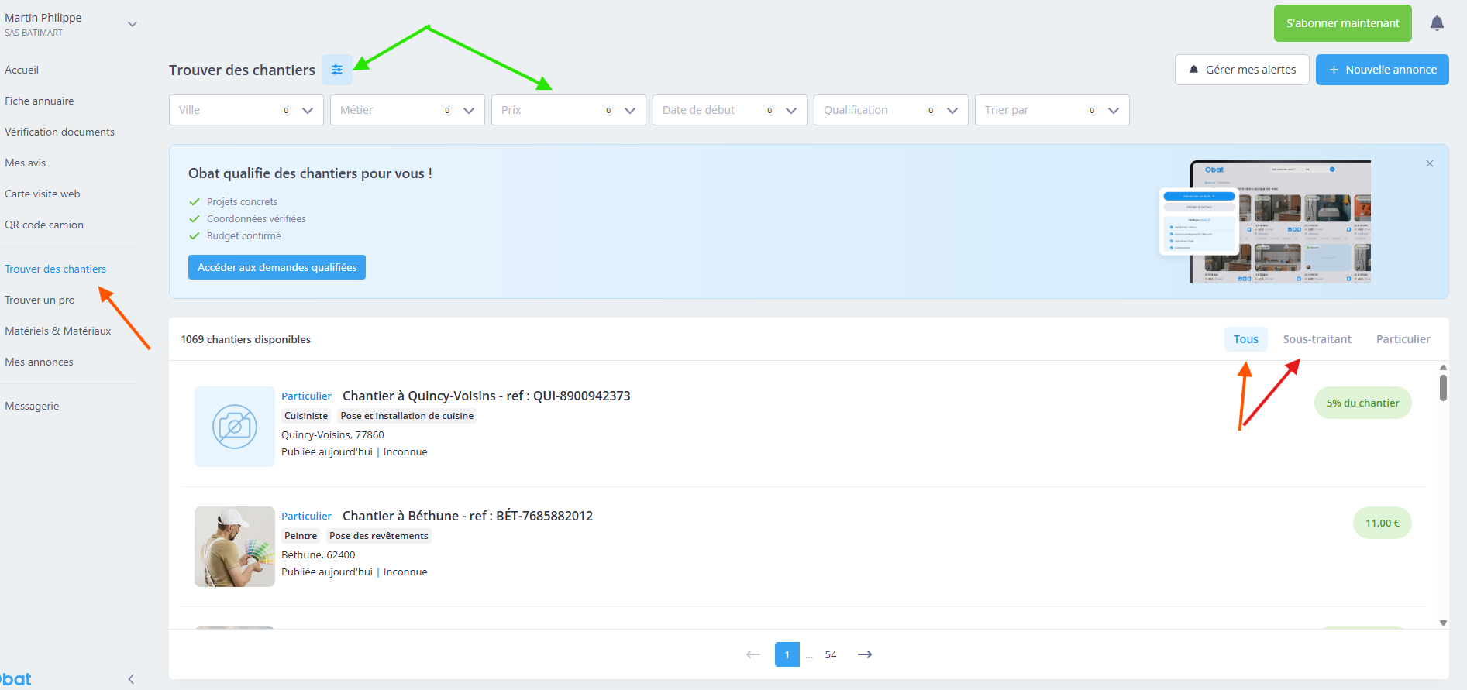
Task: Go to next page arrow
Action: pos(865,654)
